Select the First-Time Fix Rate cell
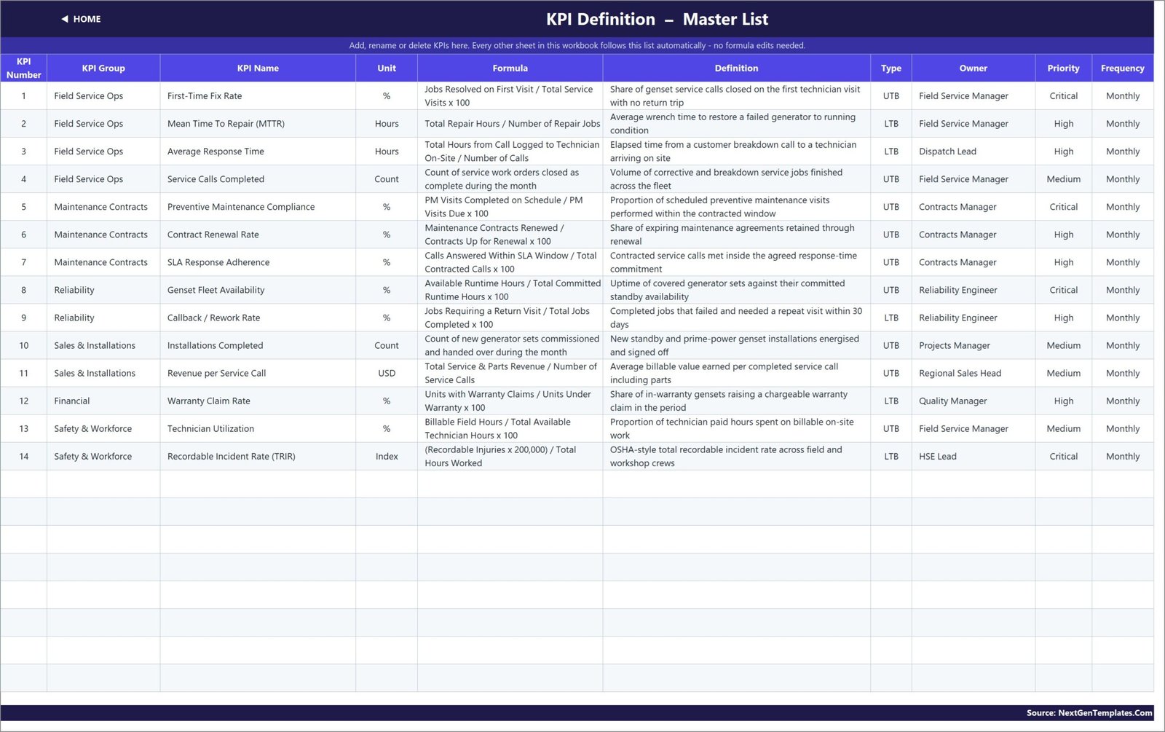 pos(258,96)
